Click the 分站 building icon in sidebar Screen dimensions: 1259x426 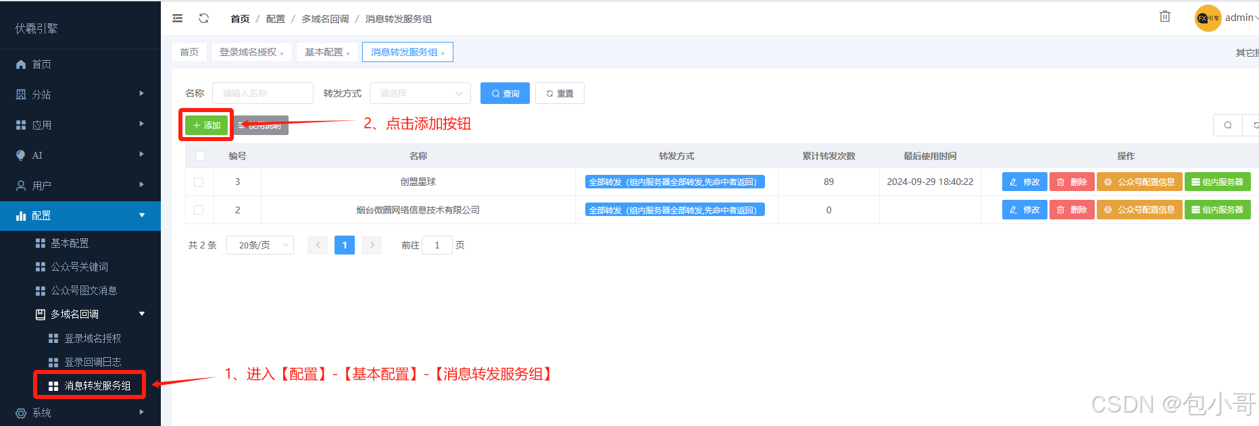click(21, 95)
